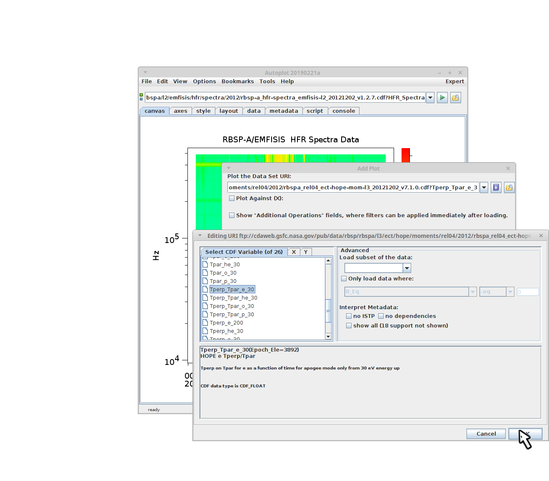
Task: Switch to the layout tab
Action: coord(229,111)
